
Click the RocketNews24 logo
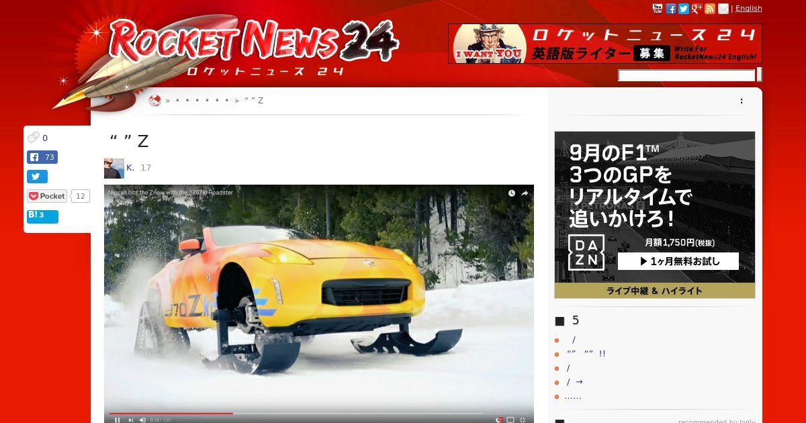point(254,46)
